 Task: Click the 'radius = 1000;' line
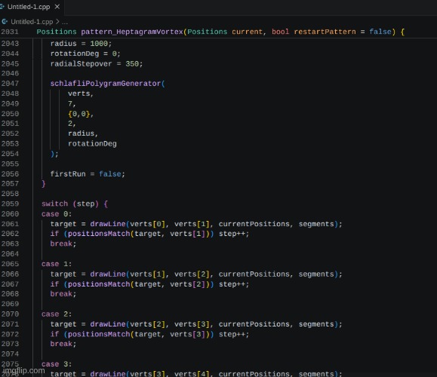81,44
